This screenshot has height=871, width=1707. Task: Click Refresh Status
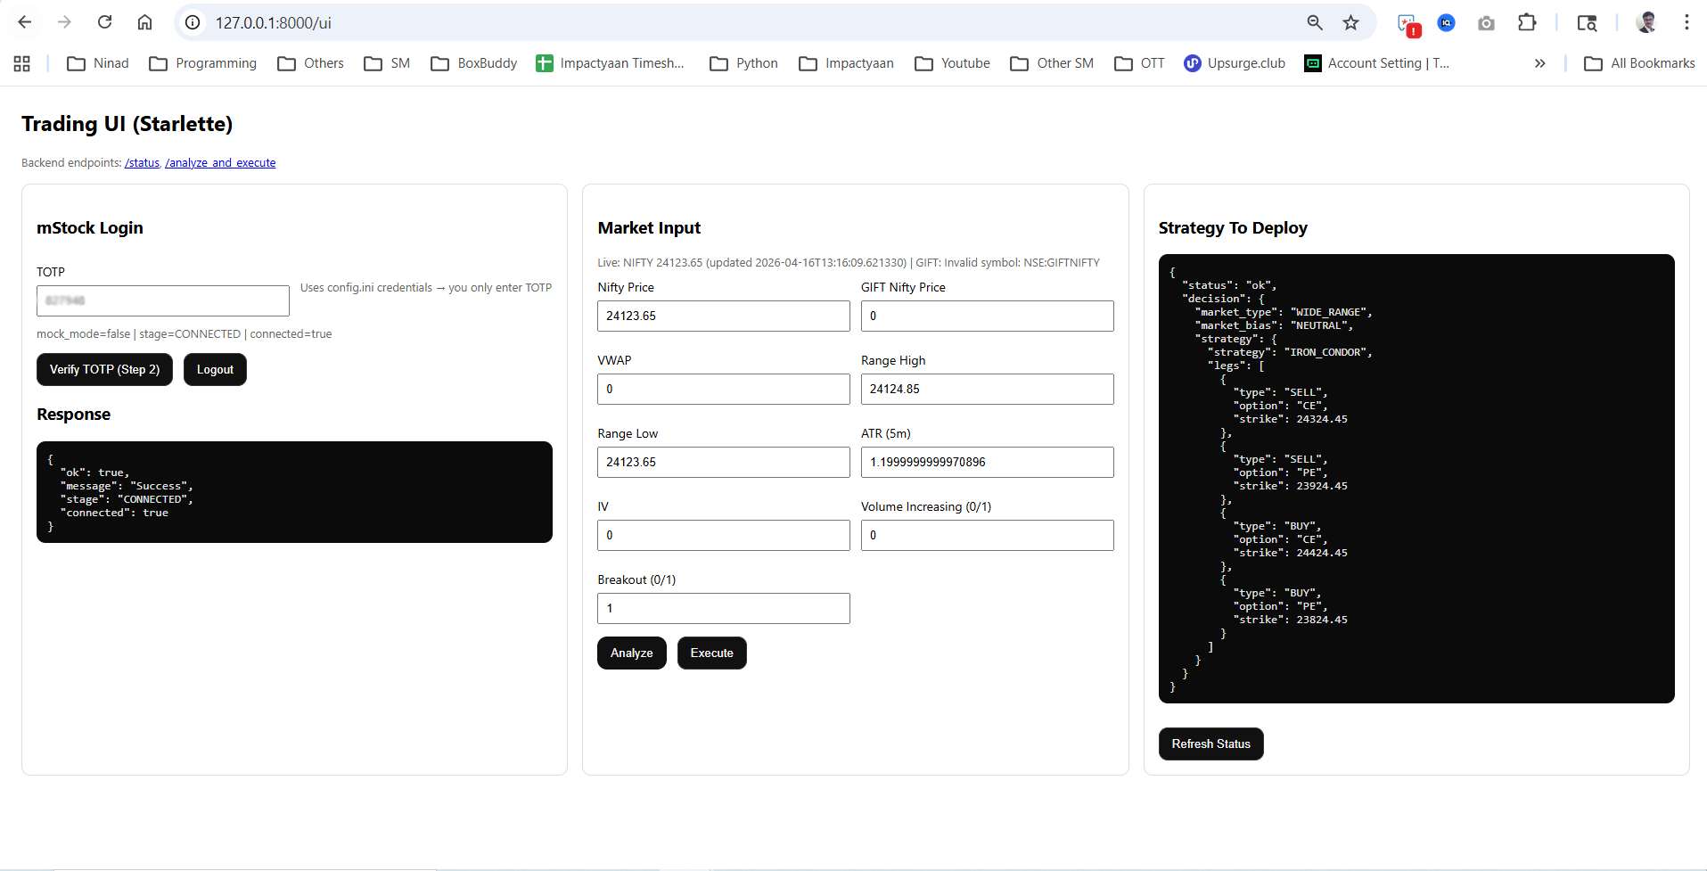(1210, 744)
